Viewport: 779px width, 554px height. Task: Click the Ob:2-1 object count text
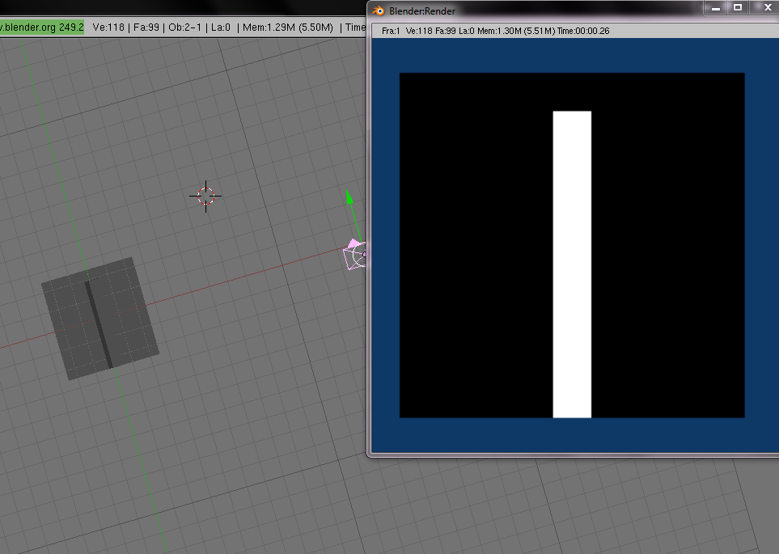pos(184,27)
